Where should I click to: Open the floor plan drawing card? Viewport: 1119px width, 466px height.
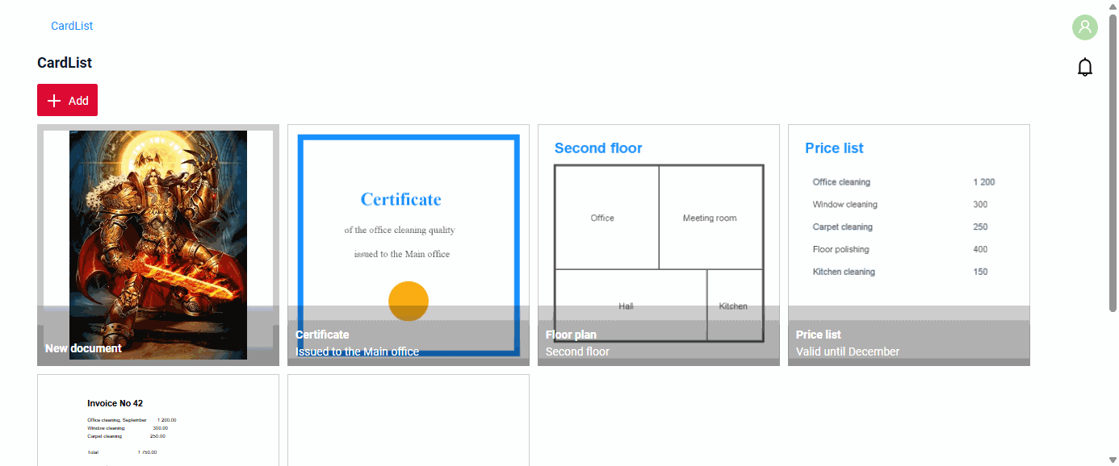point(659,245)
